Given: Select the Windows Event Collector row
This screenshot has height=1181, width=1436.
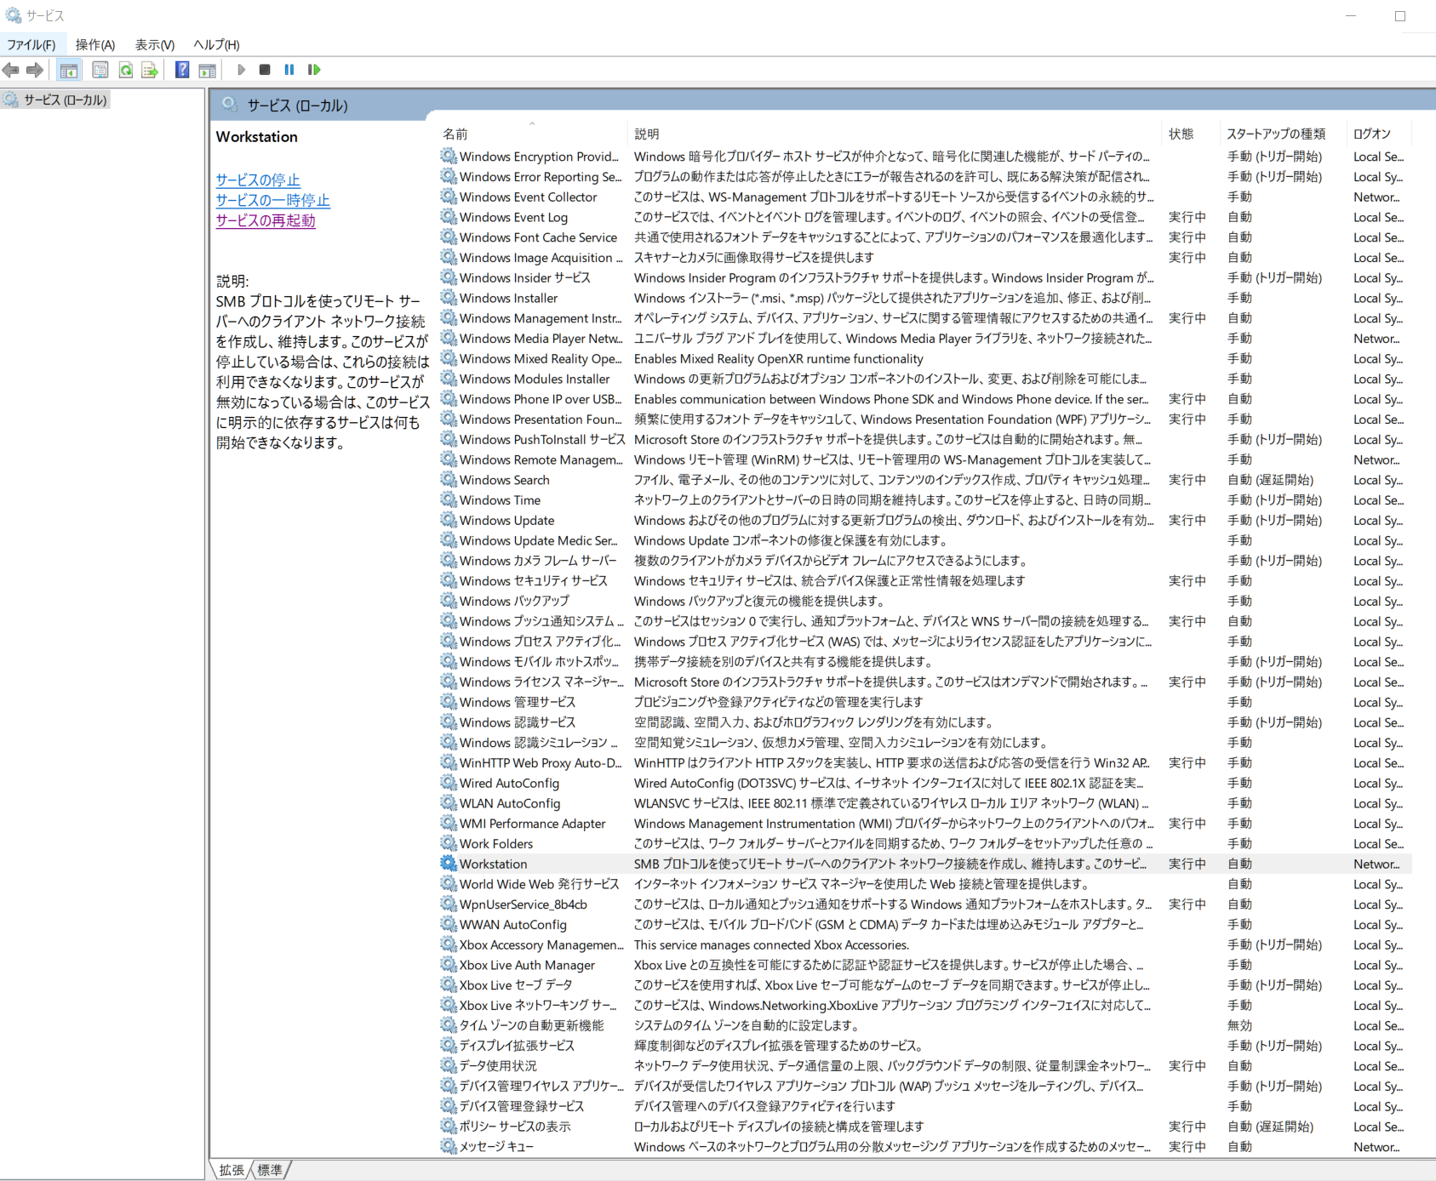Looking at the screenshot, I should point(924,197).
